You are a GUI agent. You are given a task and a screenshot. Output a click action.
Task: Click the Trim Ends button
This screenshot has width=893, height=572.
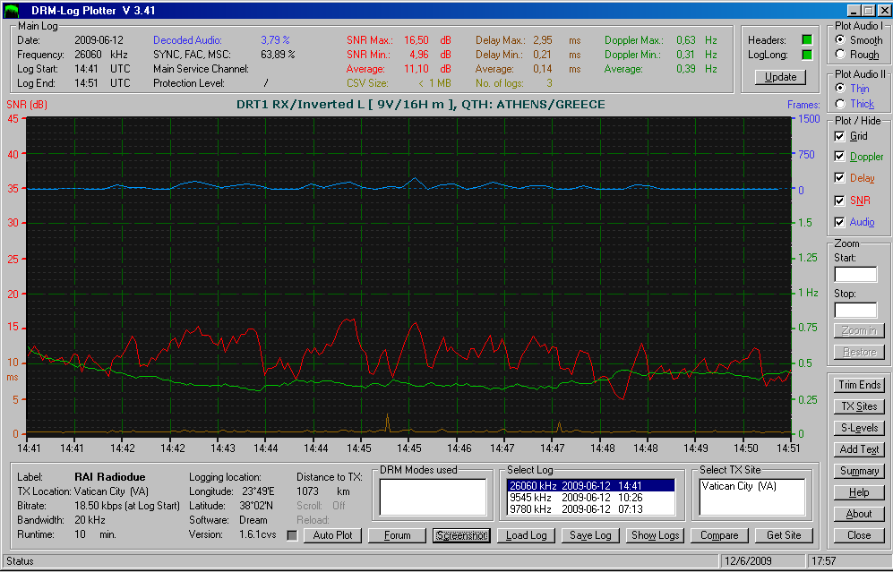pos(859,385)
